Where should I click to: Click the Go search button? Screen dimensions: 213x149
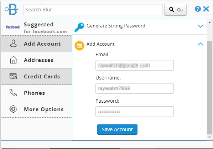tap(175, 10)
